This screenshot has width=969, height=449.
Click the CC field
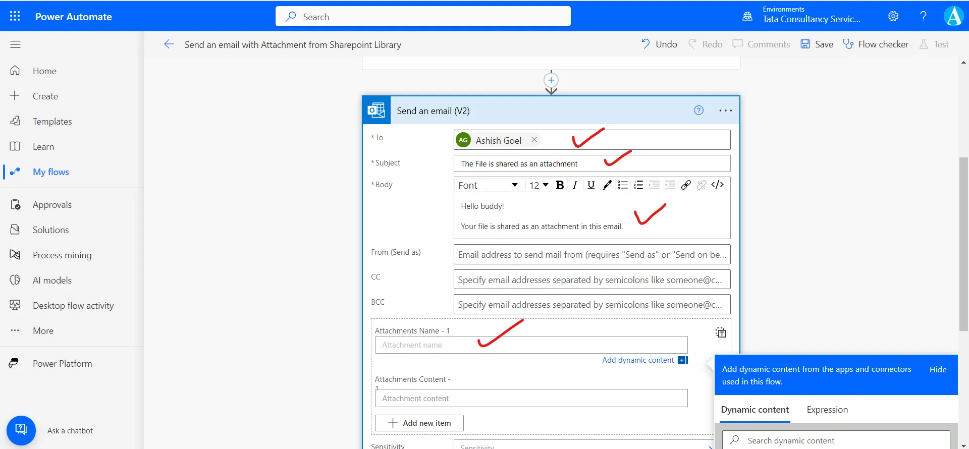592,279
